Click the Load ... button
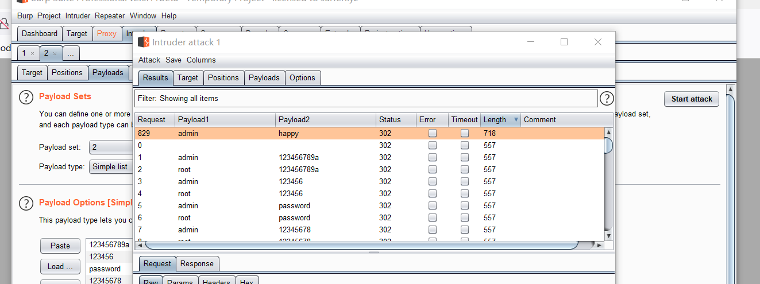 60,266
